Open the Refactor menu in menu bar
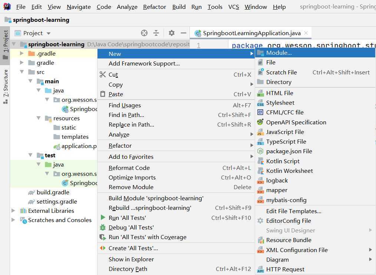This screenshot has width=376, height=275. (x=154, y=7)
